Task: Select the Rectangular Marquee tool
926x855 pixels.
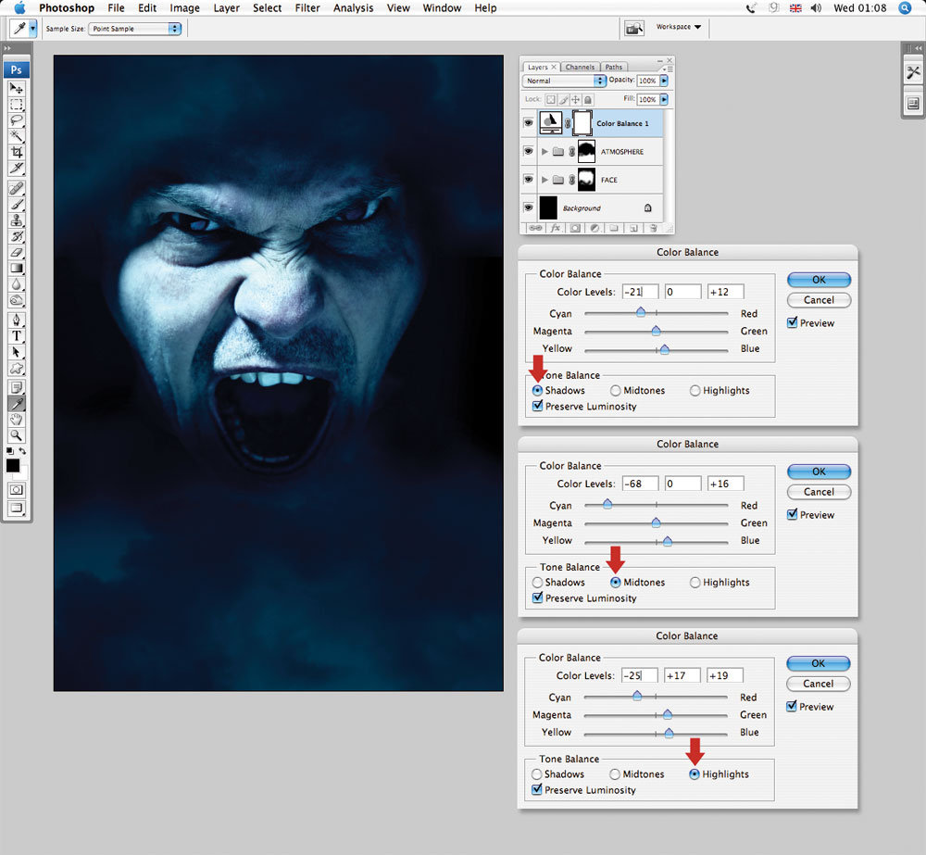Action: pos(17,105)
